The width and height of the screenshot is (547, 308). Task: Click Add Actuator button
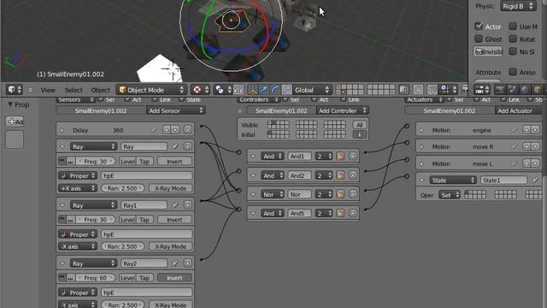click(519, 110)
